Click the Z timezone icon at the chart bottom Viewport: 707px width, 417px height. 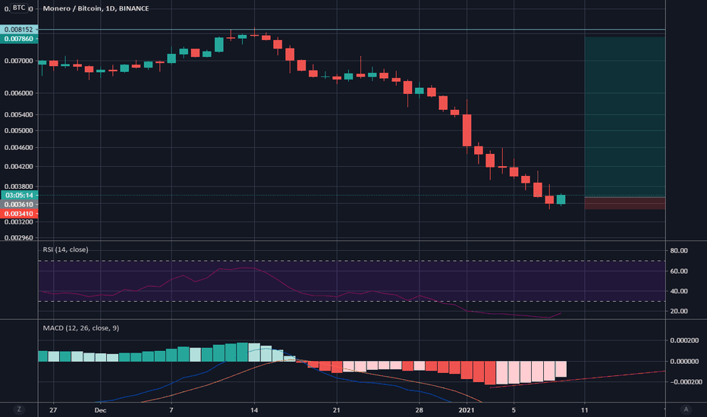click(19, 409)
